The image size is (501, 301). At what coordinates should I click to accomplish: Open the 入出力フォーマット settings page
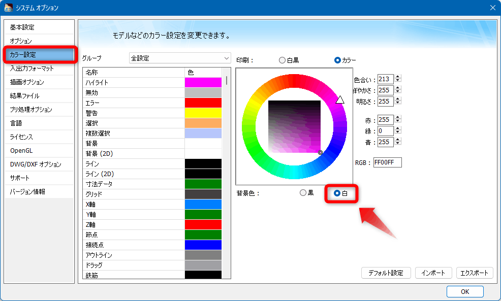click(x=39, y=69)
